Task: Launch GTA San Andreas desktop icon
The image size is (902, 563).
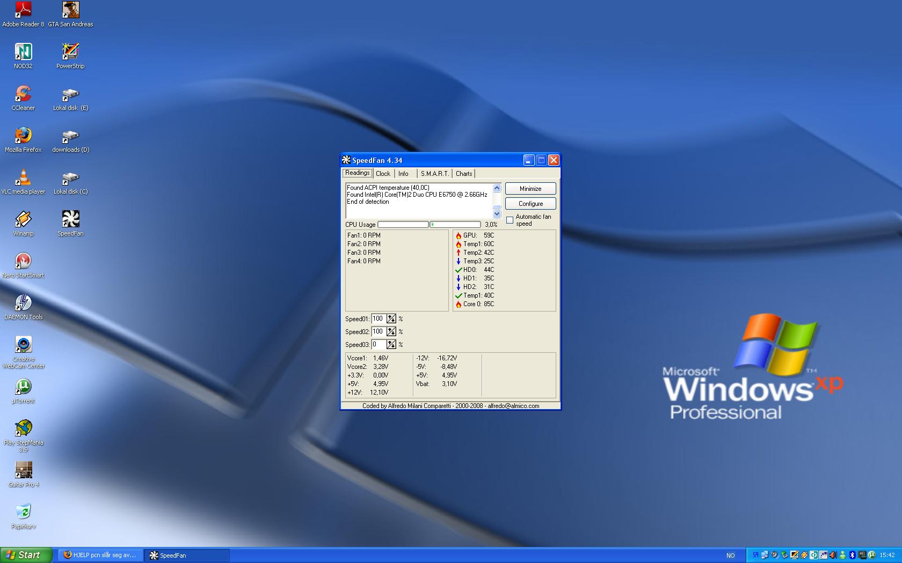Action: pyautogui.click(x=70, y=10)
